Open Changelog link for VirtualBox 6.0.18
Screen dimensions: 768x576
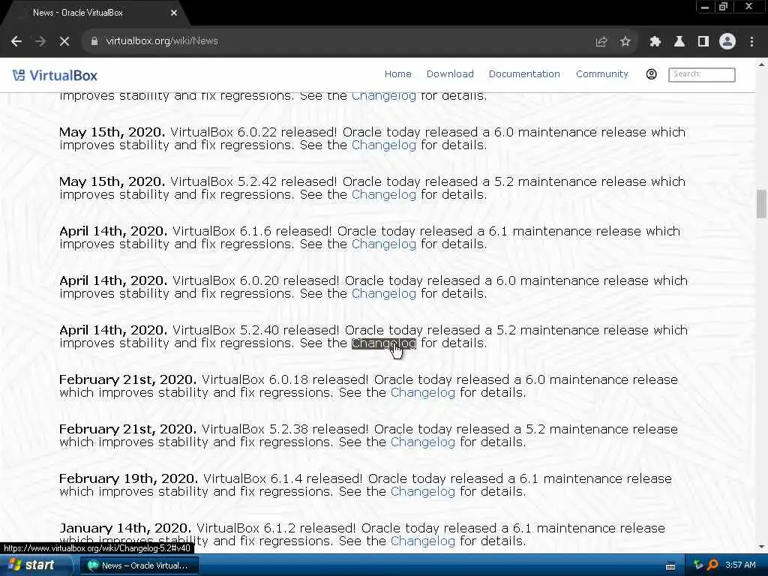click(x=423, y=393)
